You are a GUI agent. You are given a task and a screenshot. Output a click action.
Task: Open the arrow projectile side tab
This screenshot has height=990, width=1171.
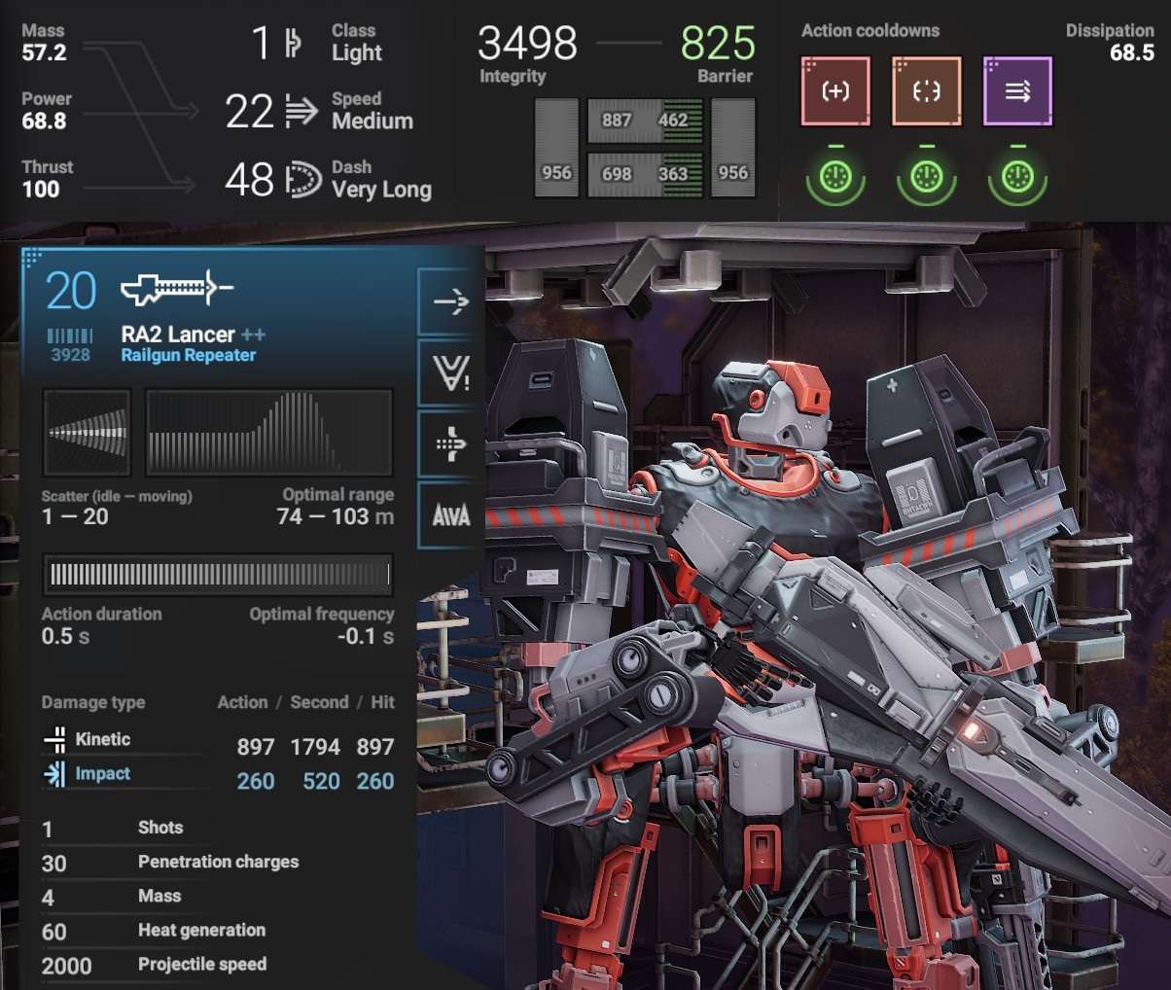450,301
